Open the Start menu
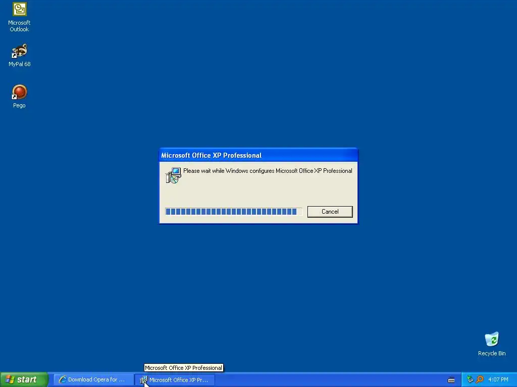Viewport: 517px width, 387px height. pos(24,379)
